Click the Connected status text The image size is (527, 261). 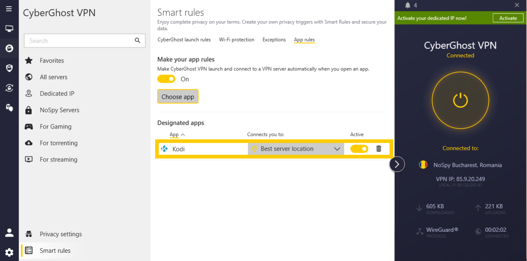click(460, 55)
